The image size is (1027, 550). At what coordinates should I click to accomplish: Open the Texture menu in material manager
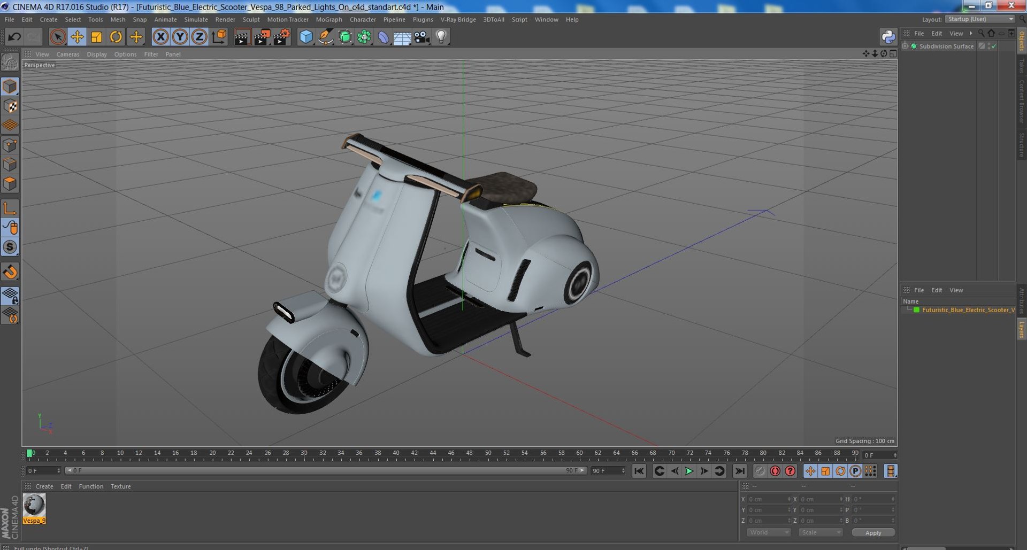click(x=120, y=486)
